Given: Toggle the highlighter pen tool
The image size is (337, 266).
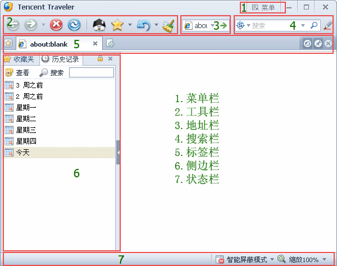Looking at the screenshot, I should click(328, 25).
